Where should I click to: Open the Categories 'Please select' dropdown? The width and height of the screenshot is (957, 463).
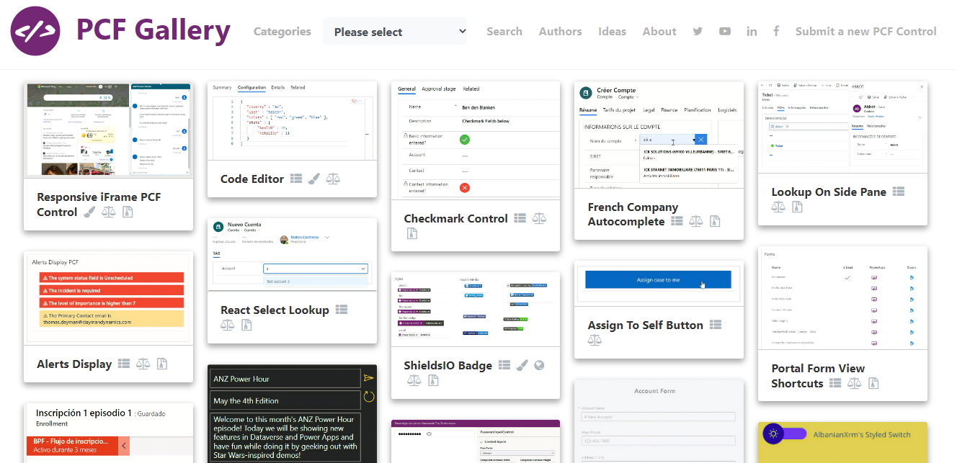click(395, 31)
